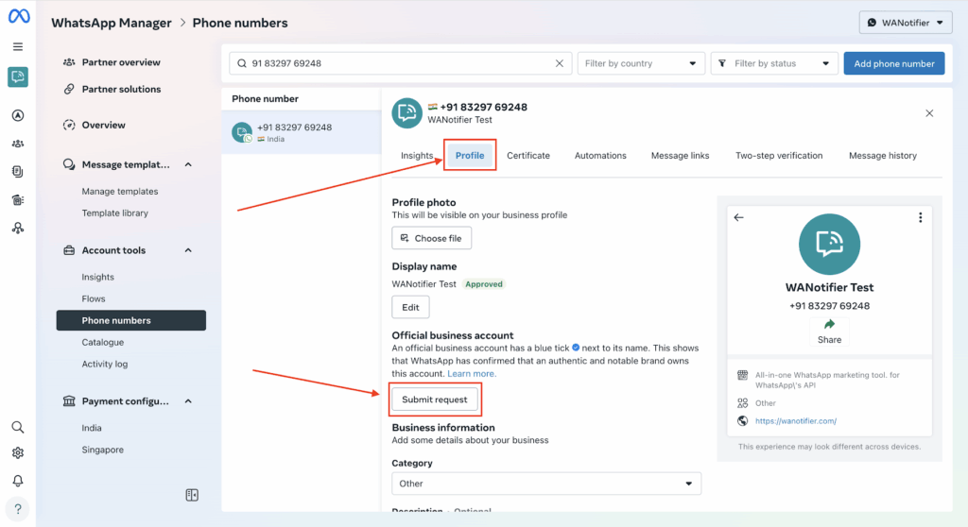This screenshot has height=527, width=968.
Task: Open the Partner overview page
Action: coord(121,62)
